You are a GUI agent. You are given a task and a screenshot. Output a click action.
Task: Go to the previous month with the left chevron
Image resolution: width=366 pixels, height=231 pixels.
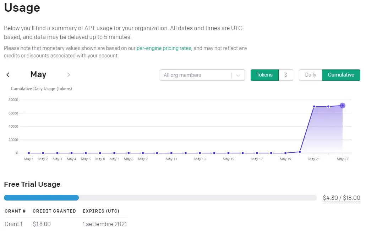point(7,75)
